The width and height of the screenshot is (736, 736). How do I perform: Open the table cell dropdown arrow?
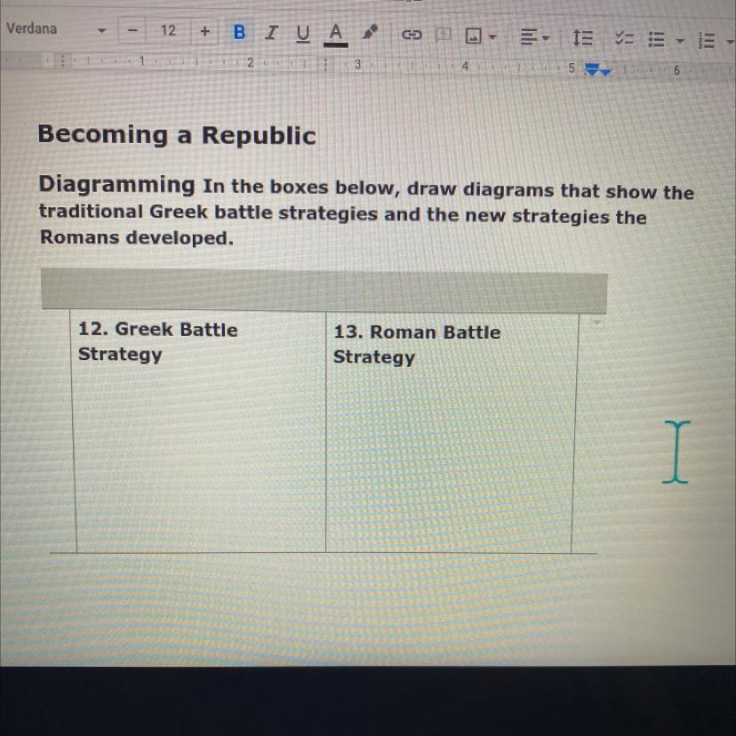pyautogui.click(x=596, y=323)
